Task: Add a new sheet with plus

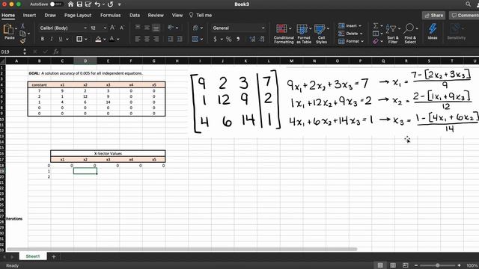Action: pyautogui.click(x=53, y=256)
